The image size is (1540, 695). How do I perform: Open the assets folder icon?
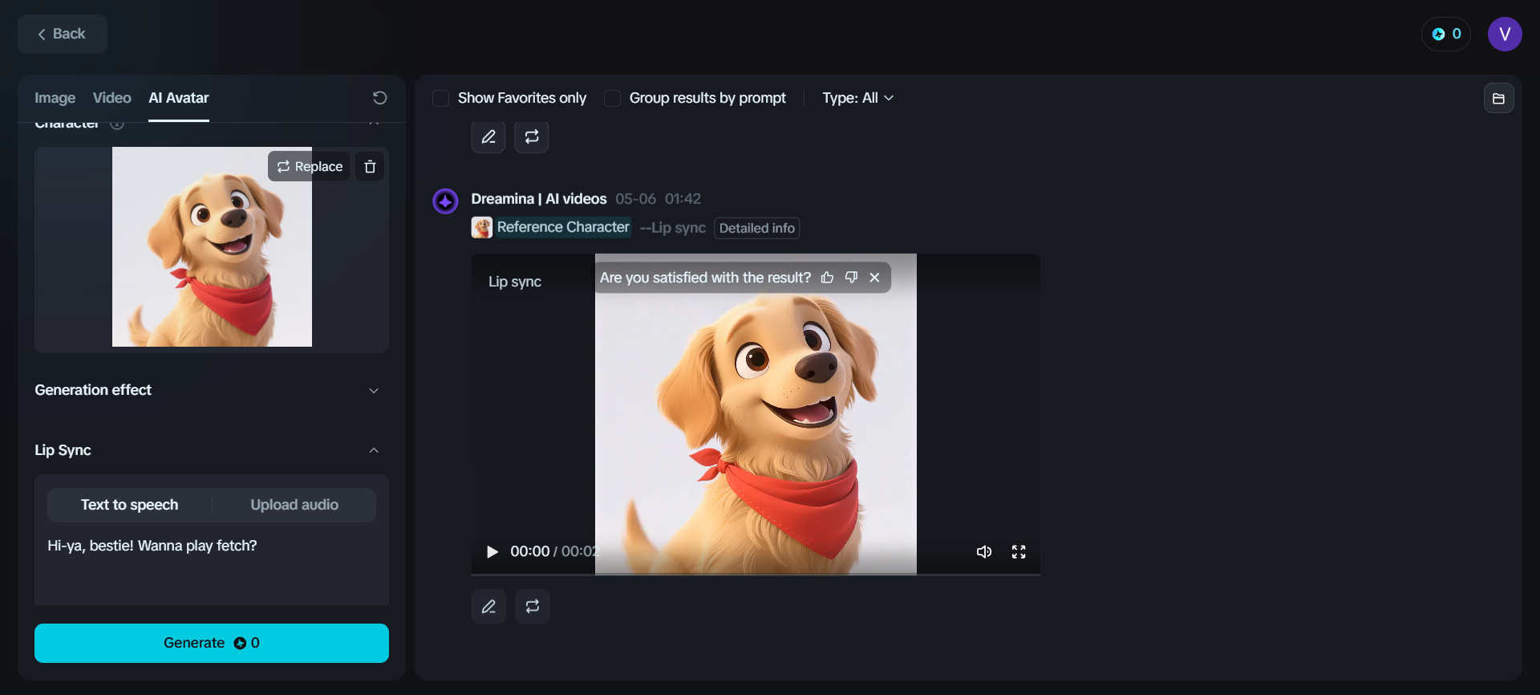click(1498, 99)
